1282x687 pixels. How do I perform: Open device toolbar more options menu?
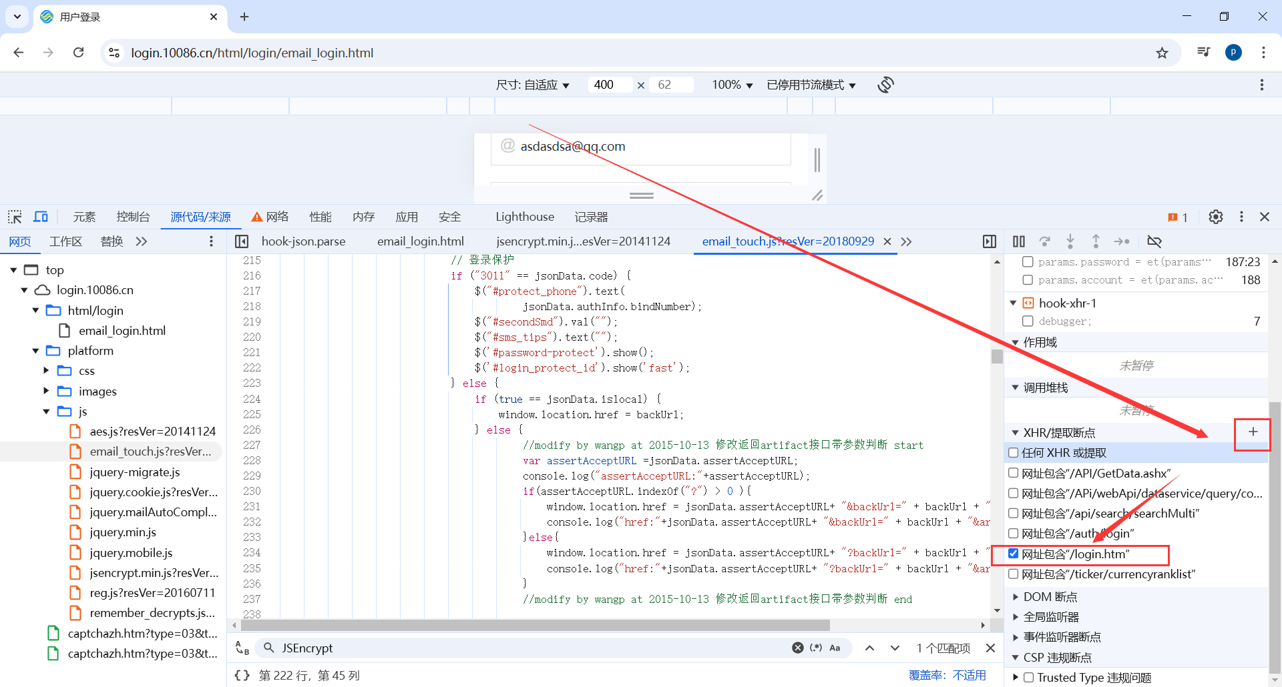1262,85
